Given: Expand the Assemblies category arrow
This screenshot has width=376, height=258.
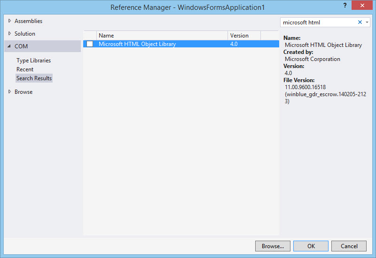Looking at the screenshot, I should point(9,21).
